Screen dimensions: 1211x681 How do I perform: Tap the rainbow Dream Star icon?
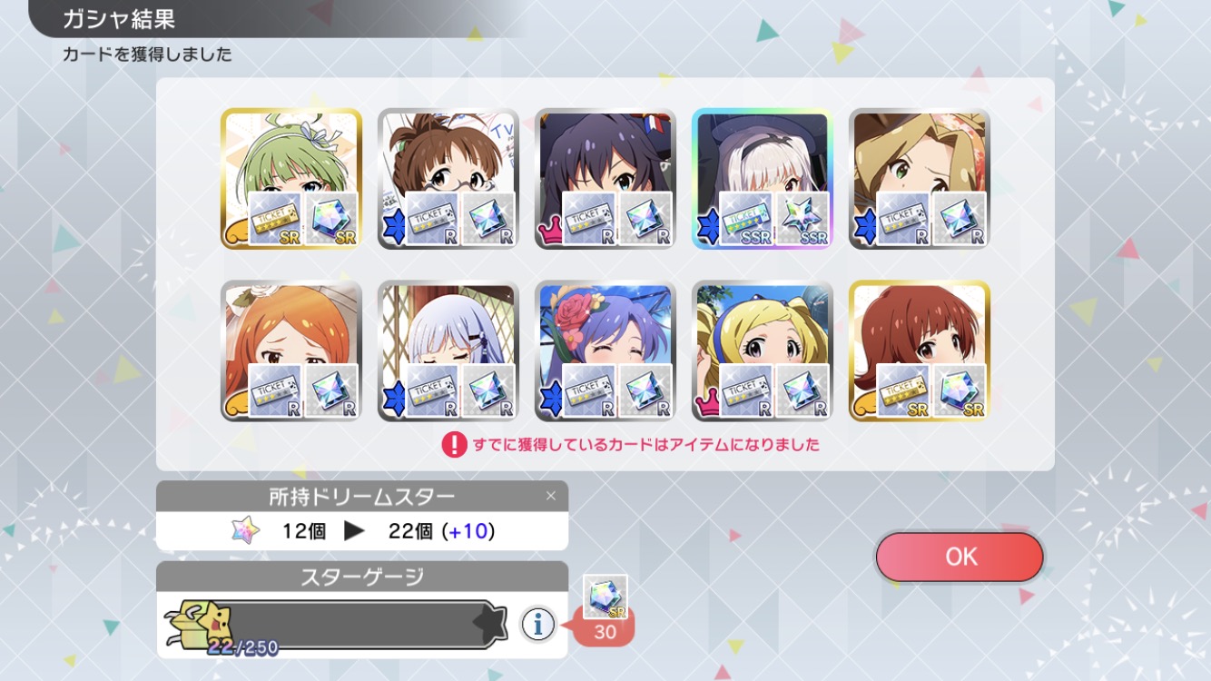pyautogui.click(x=245, y=531)
